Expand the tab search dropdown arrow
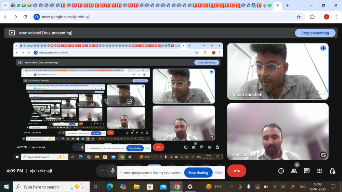The width and height of the screenshot is (342, 192). [x=5, y=5]
